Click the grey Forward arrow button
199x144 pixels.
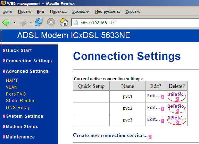[23, 22]
